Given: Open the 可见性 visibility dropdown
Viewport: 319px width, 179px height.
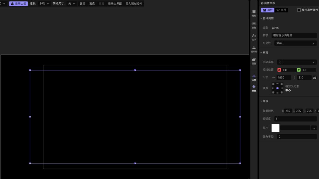Looking at the screenshot, I should click(x=295, y=43).
